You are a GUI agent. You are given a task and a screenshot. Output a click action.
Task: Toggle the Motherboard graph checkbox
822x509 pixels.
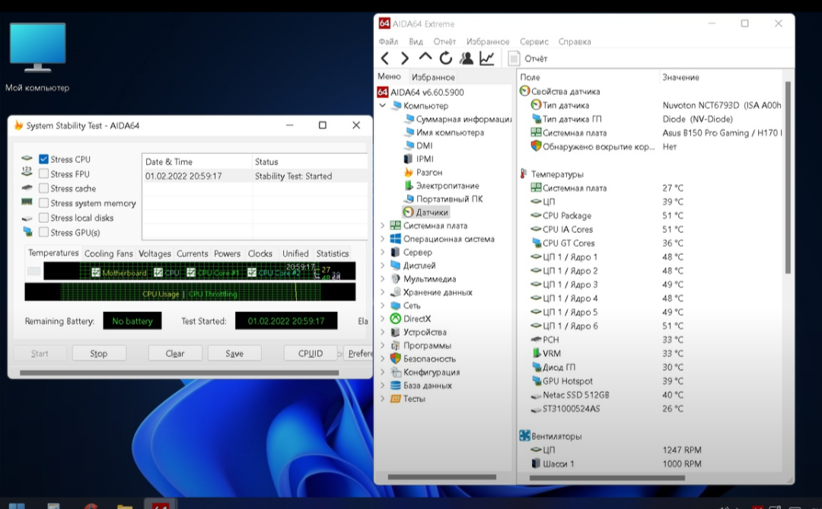95,272
